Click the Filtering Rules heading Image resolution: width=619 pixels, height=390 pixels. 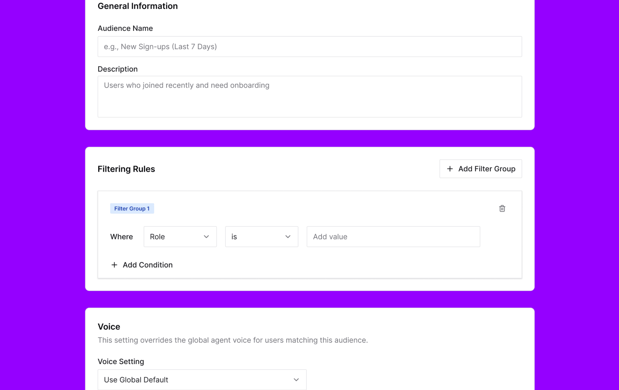pyautogui.click(x=126, y=169)
